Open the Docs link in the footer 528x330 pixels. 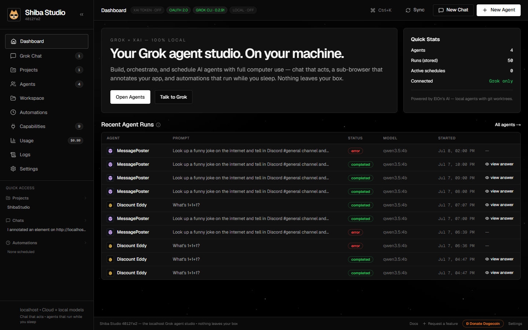tap(414, 324)
